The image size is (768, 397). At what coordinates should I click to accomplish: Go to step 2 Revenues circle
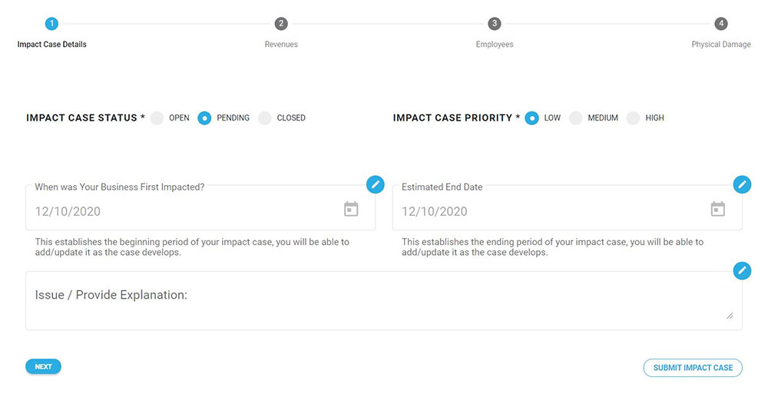click(281, 24)
